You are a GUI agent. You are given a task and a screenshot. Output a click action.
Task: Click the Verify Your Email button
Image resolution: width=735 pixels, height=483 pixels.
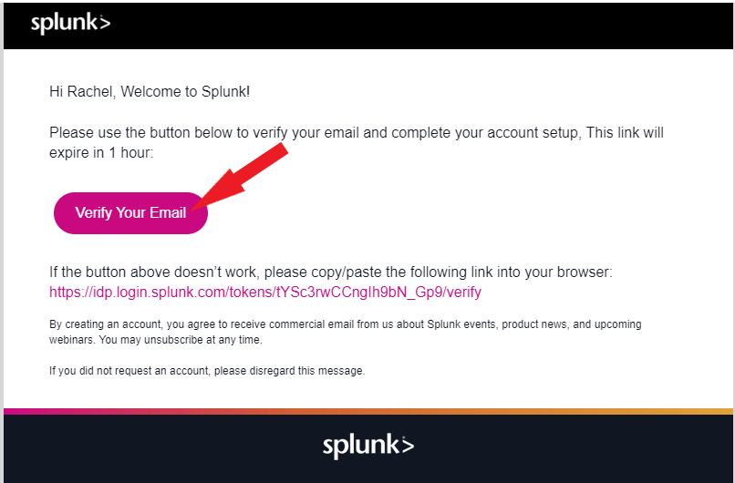130,213
